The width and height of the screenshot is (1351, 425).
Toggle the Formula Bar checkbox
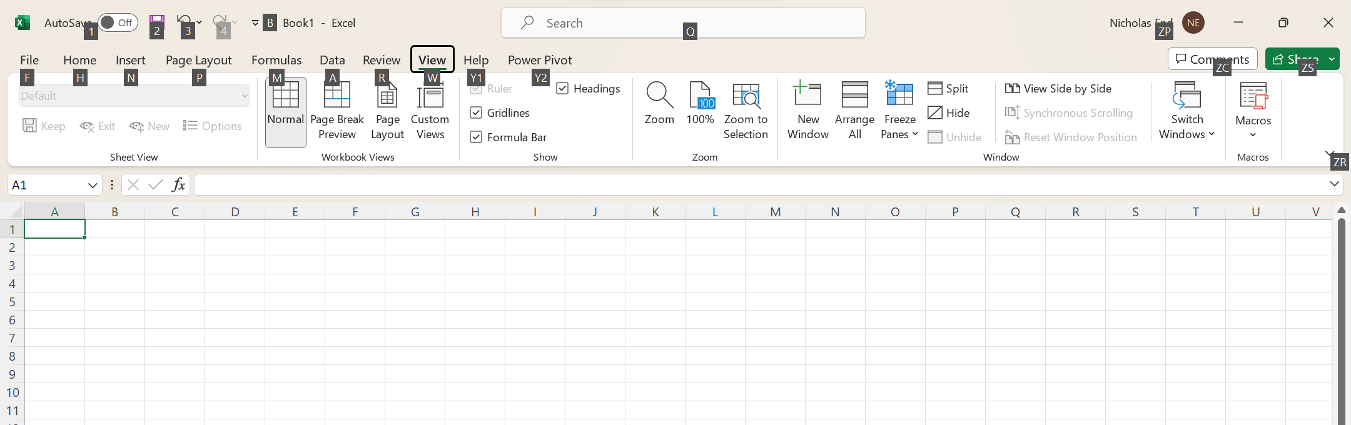476,137
